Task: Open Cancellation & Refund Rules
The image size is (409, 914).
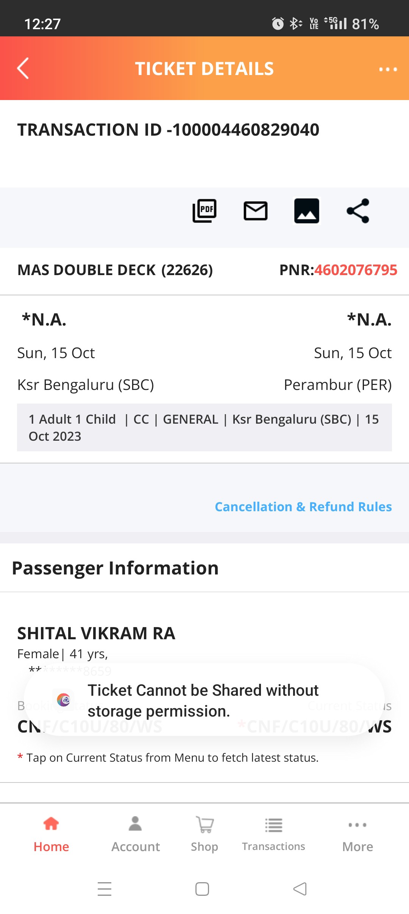Action: (303, 507)
